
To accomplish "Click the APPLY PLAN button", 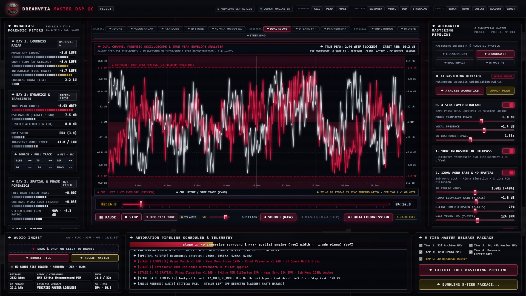I will (500, 91).
